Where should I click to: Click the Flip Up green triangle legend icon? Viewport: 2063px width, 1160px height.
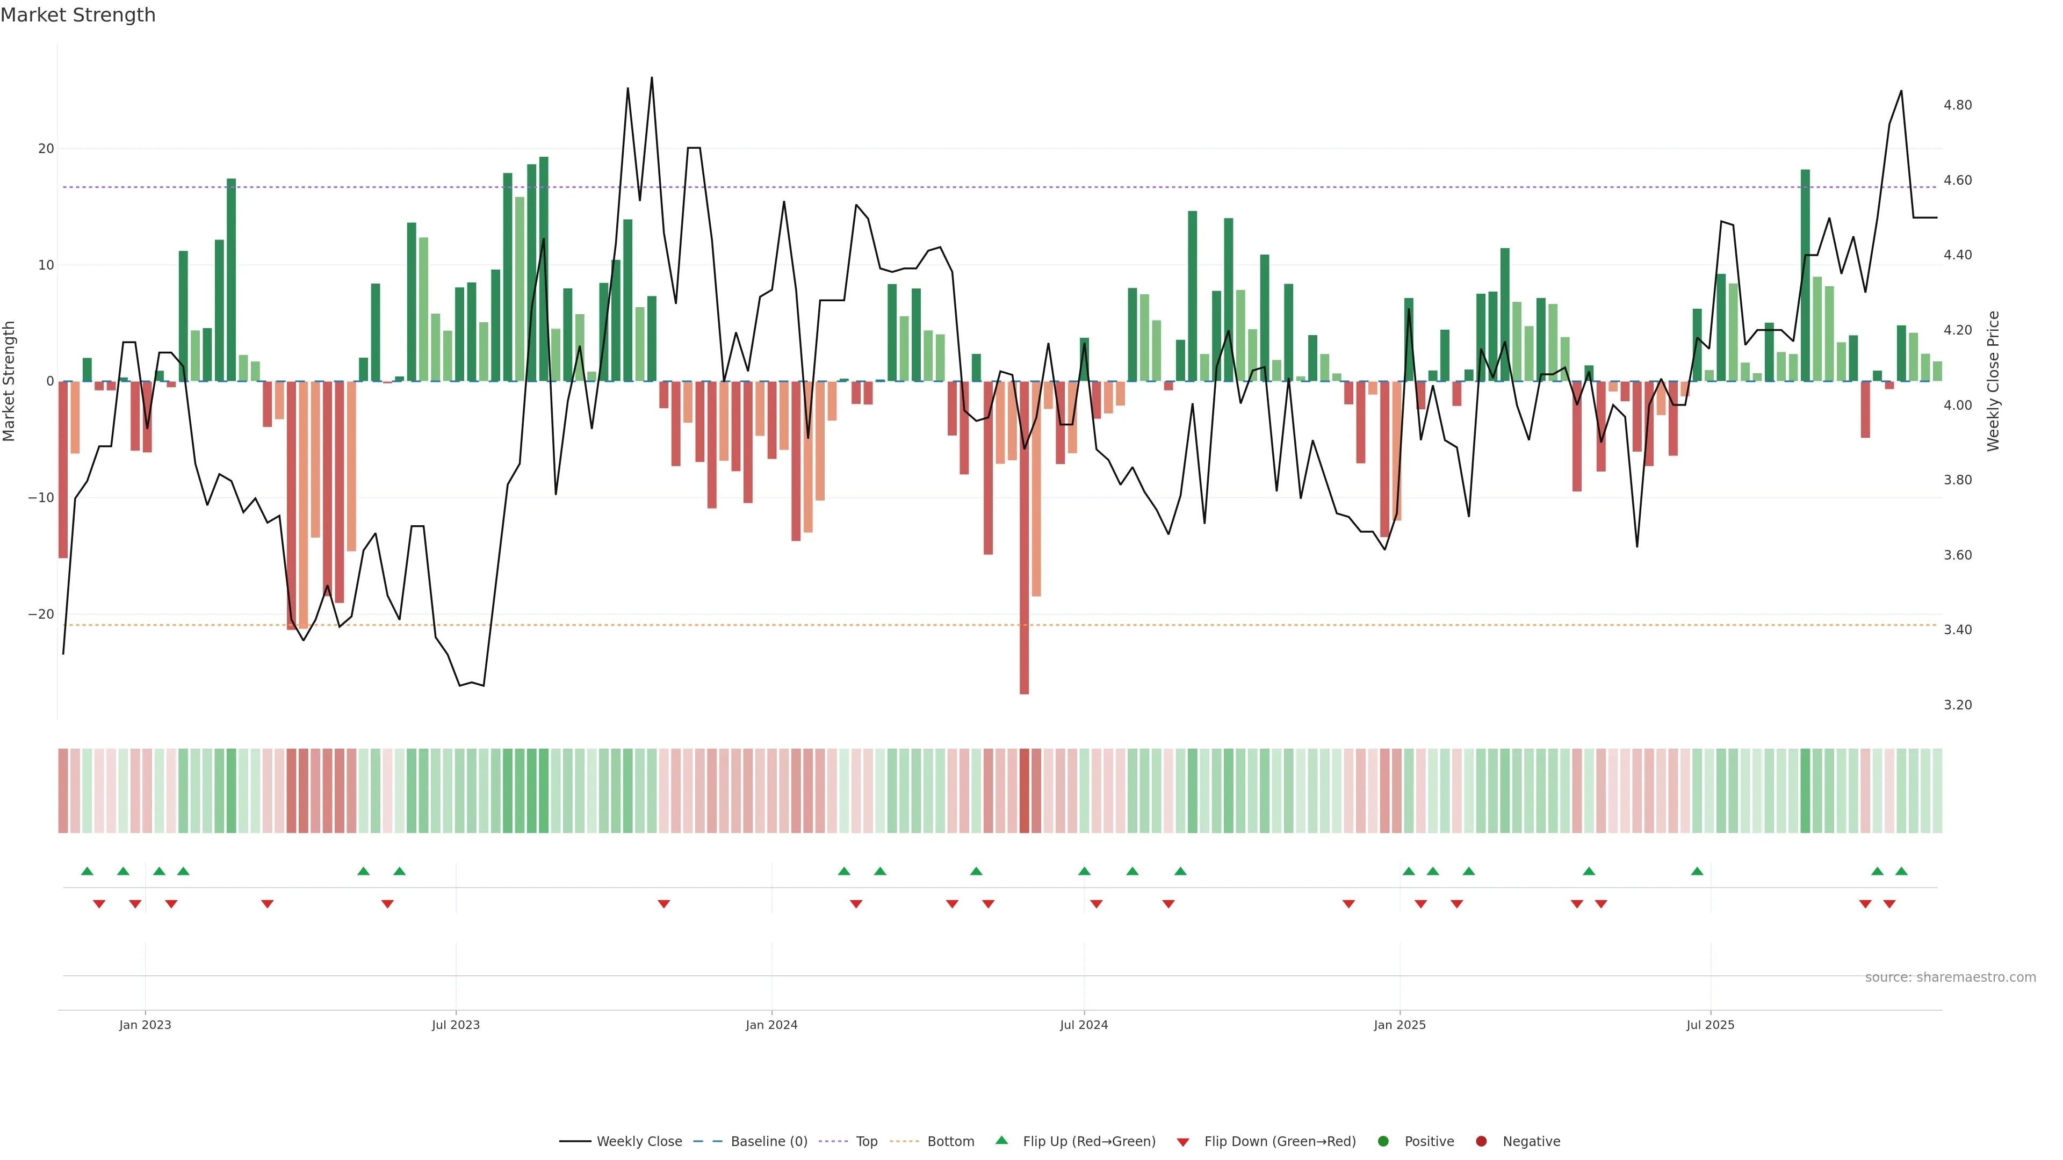click(x=1001, y=1140)
